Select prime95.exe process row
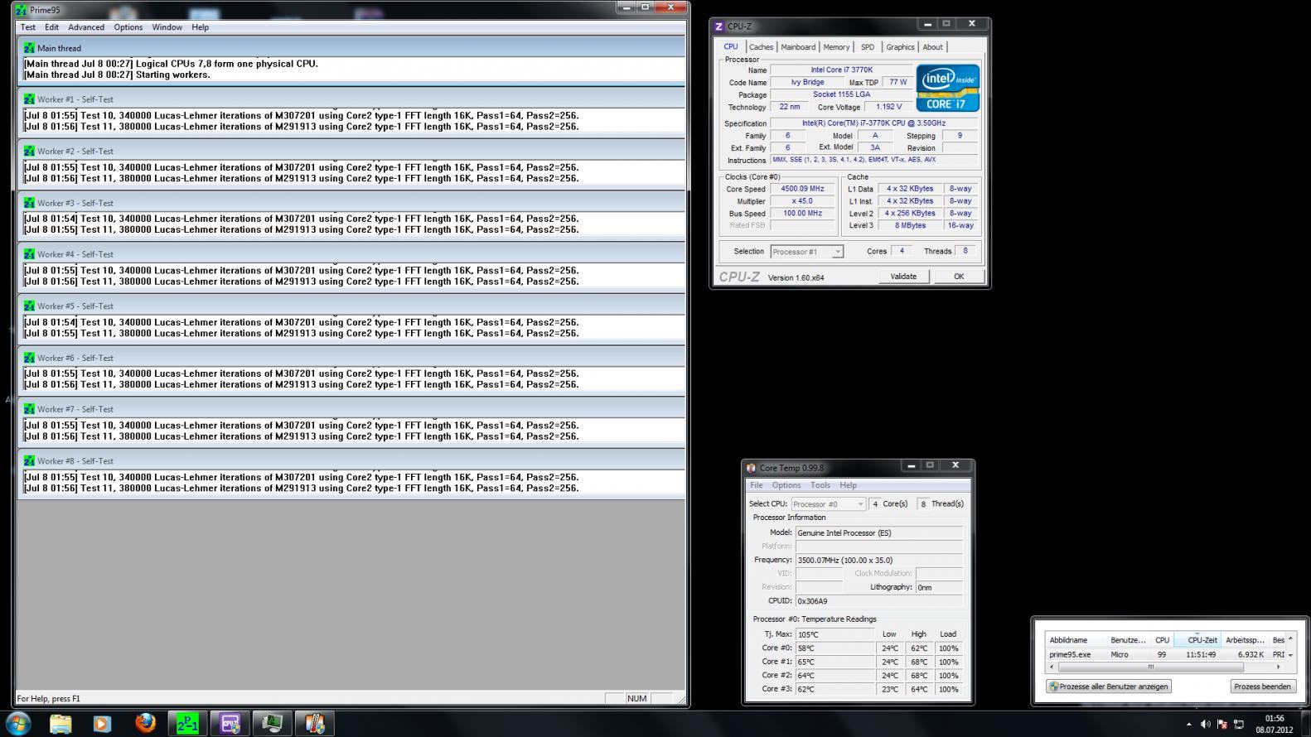Viewport: 1311px width, 737px height. coord(1164,654)
